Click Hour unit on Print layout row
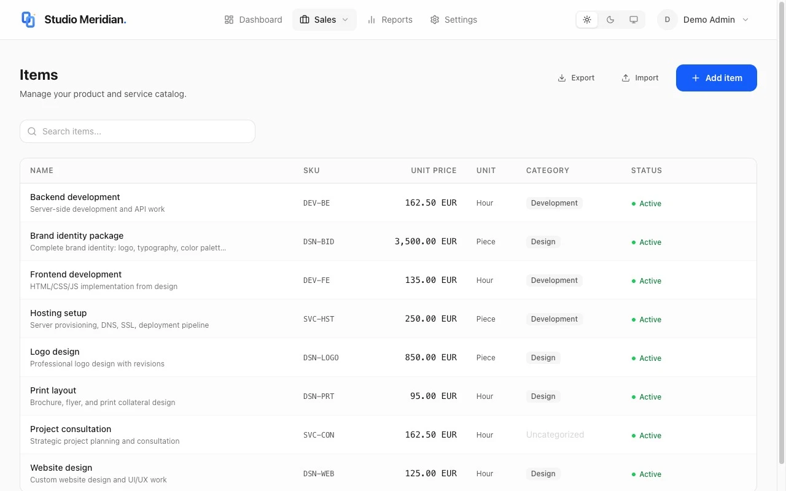This screenshot has width=786, height=491. coord(484,396)
